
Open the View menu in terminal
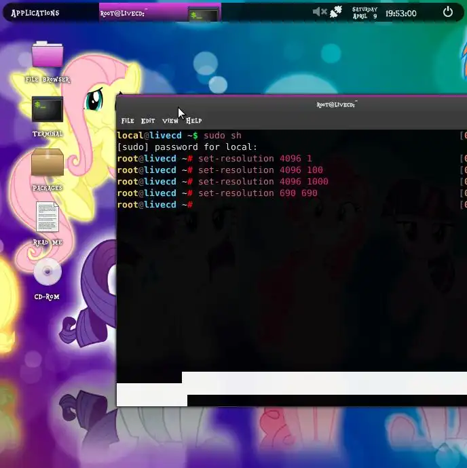tap(170, 121)
